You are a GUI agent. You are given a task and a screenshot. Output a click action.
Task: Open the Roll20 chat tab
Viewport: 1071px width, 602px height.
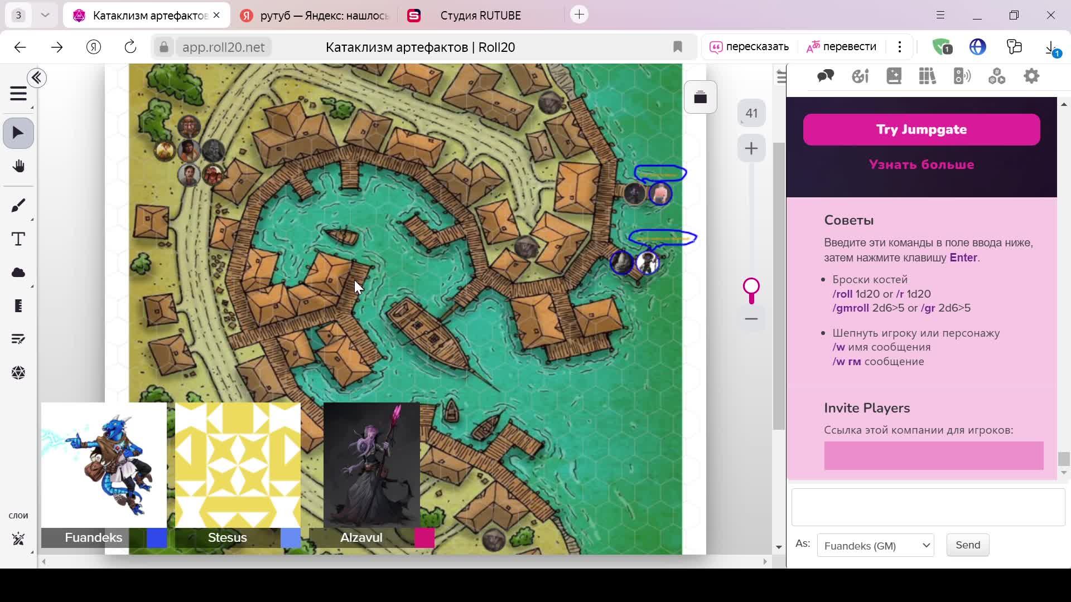[826, 76]
